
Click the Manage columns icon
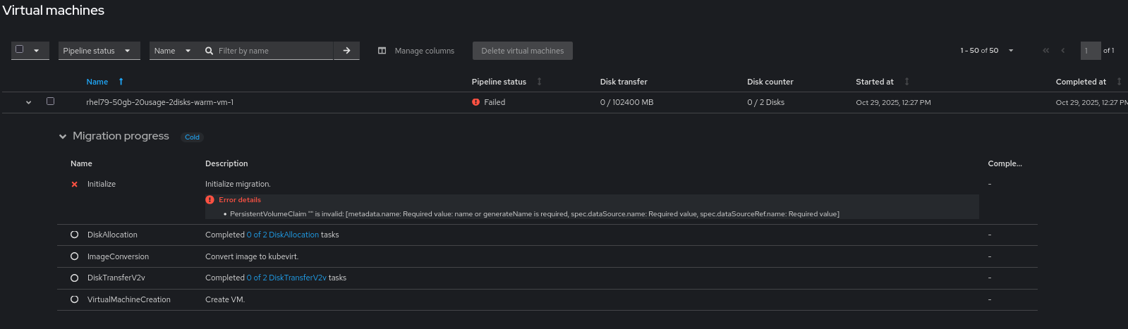point(382,51)
